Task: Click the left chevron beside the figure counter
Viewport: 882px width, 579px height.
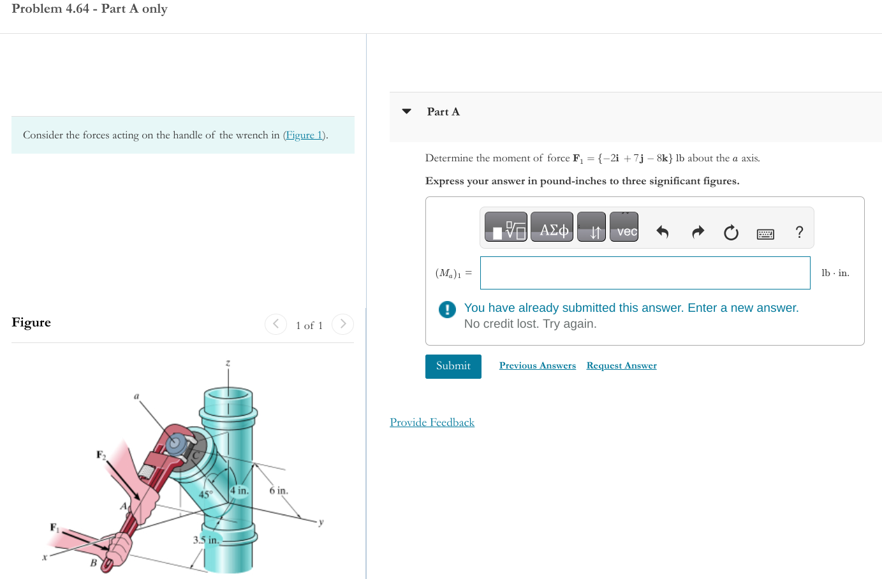Action: pos(276,324)
